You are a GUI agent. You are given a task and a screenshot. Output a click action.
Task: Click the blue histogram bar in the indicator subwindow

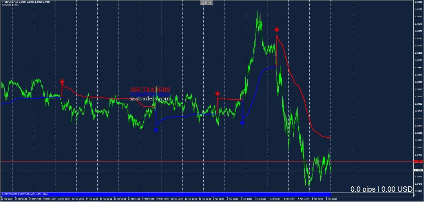[166, 194]
